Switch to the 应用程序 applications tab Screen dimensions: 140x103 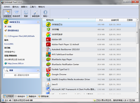coord(8,96)
